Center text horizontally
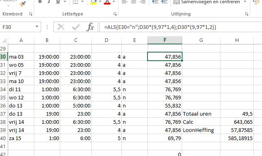Image resolution: width=262 pixels, height=156 pixels. coord(134,2)
